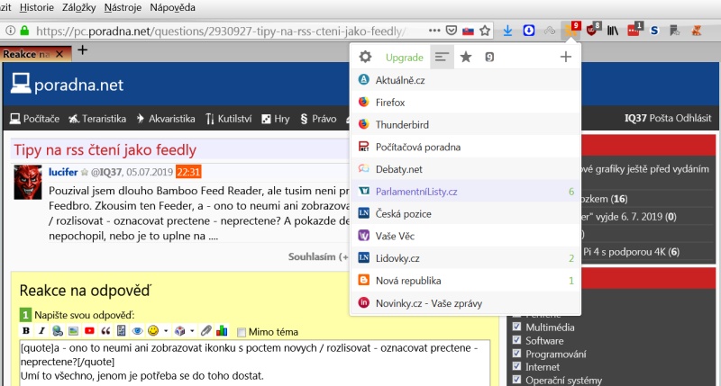The height and width of the screenshot is (386, 721).
Task: Uncheck the Programování category checkbox
Action: click(x=516, y=354)
